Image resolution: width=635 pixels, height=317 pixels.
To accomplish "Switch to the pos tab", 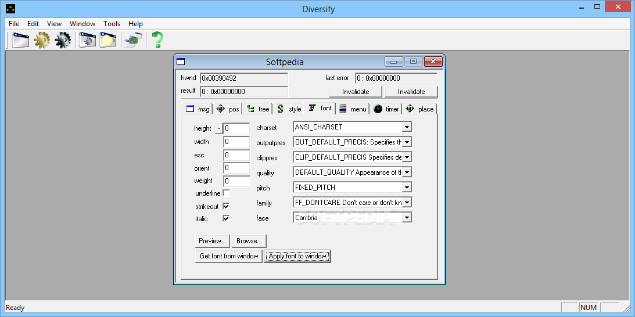I will click(227, 109).
